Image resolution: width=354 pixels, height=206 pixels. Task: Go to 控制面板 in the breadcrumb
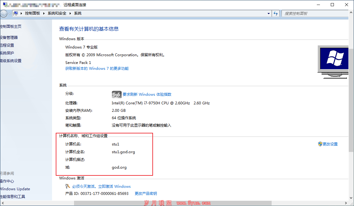pyautogui.click(x=33, y=13)
